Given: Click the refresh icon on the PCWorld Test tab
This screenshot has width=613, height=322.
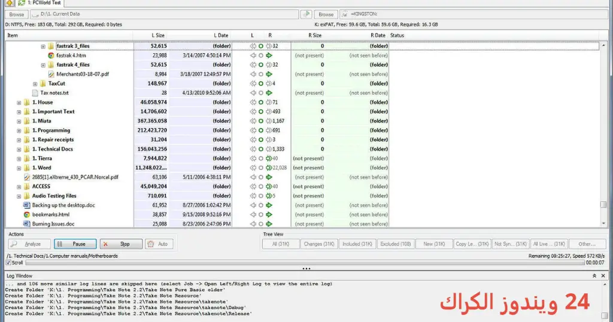Looking at the screenshot, I should pos(22,3).
